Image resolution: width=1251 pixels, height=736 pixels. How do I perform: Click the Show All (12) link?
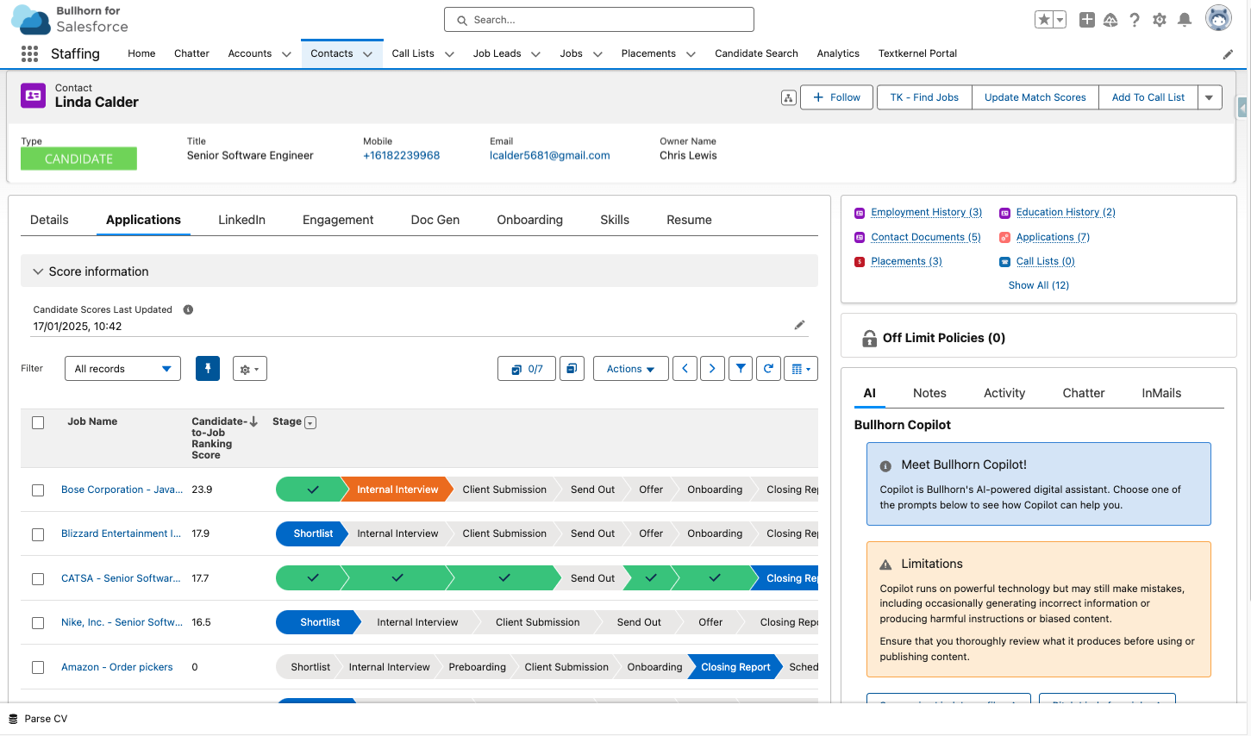tap(1039, 285)
